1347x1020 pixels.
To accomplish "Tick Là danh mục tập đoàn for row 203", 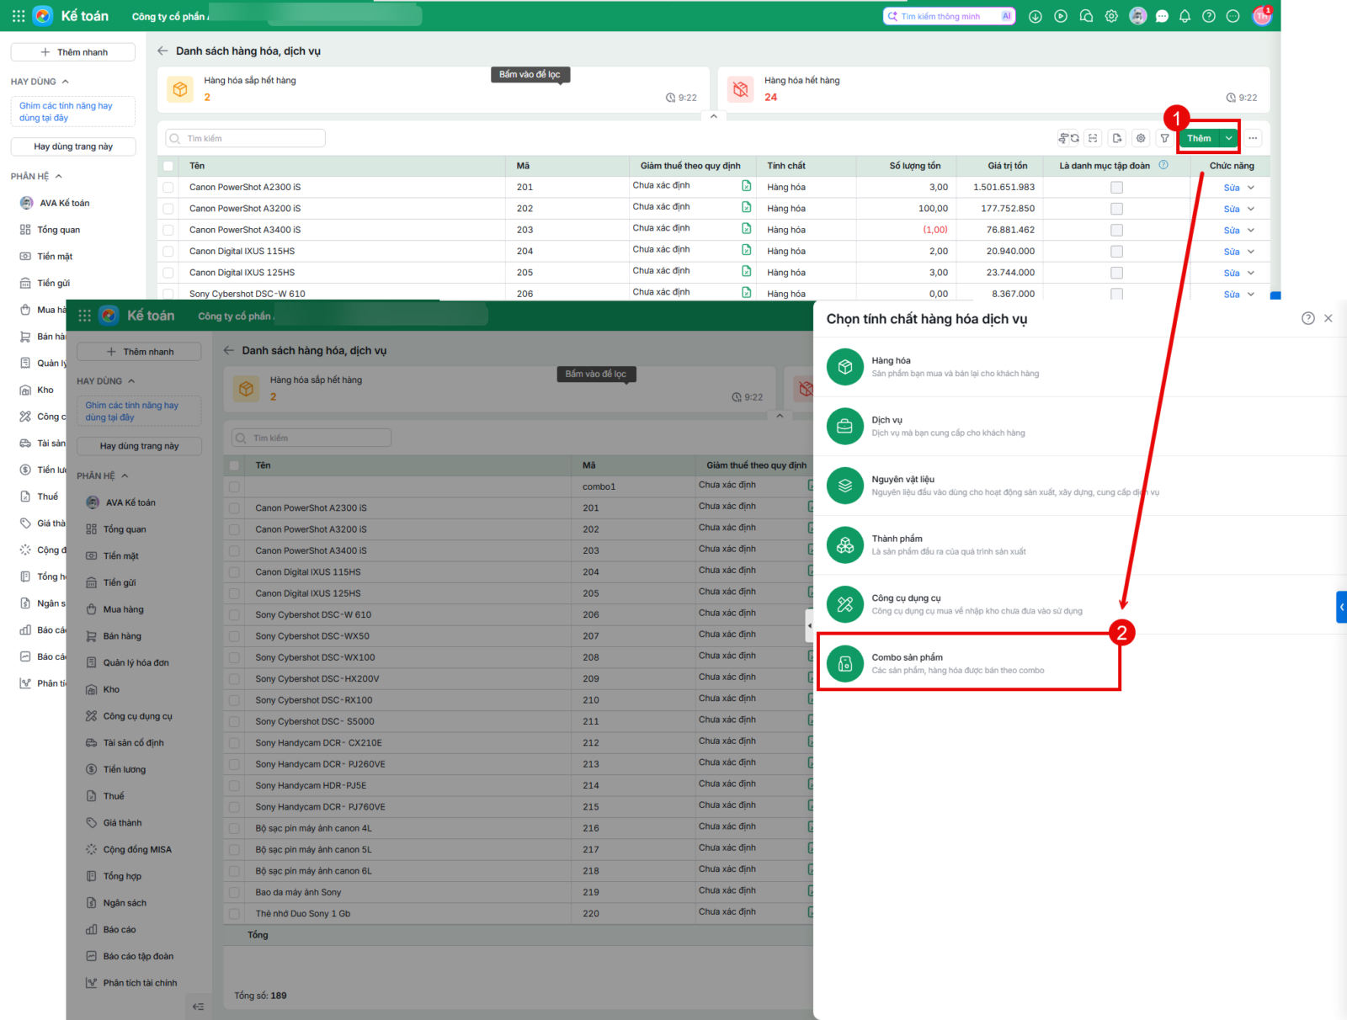I will 1116,230.
